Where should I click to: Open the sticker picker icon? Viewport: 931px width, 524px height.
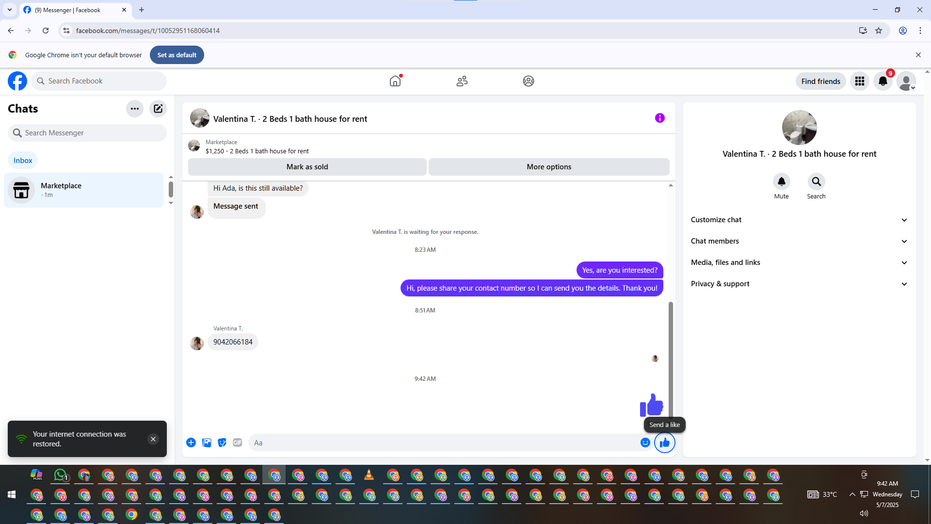click(222, 442)
